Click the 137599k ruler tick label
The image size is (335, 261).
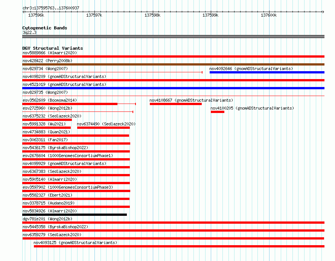(x=210, y=15)
